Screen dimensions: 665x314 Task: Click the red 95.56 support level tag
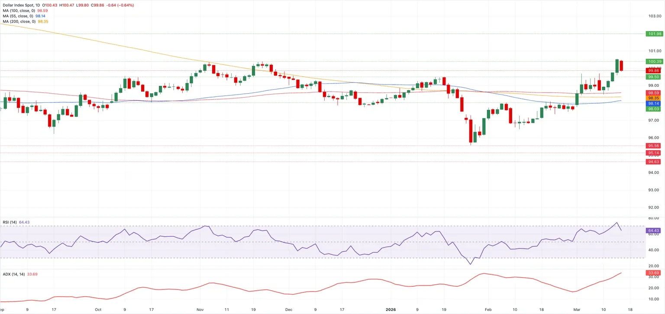(654, 146)
